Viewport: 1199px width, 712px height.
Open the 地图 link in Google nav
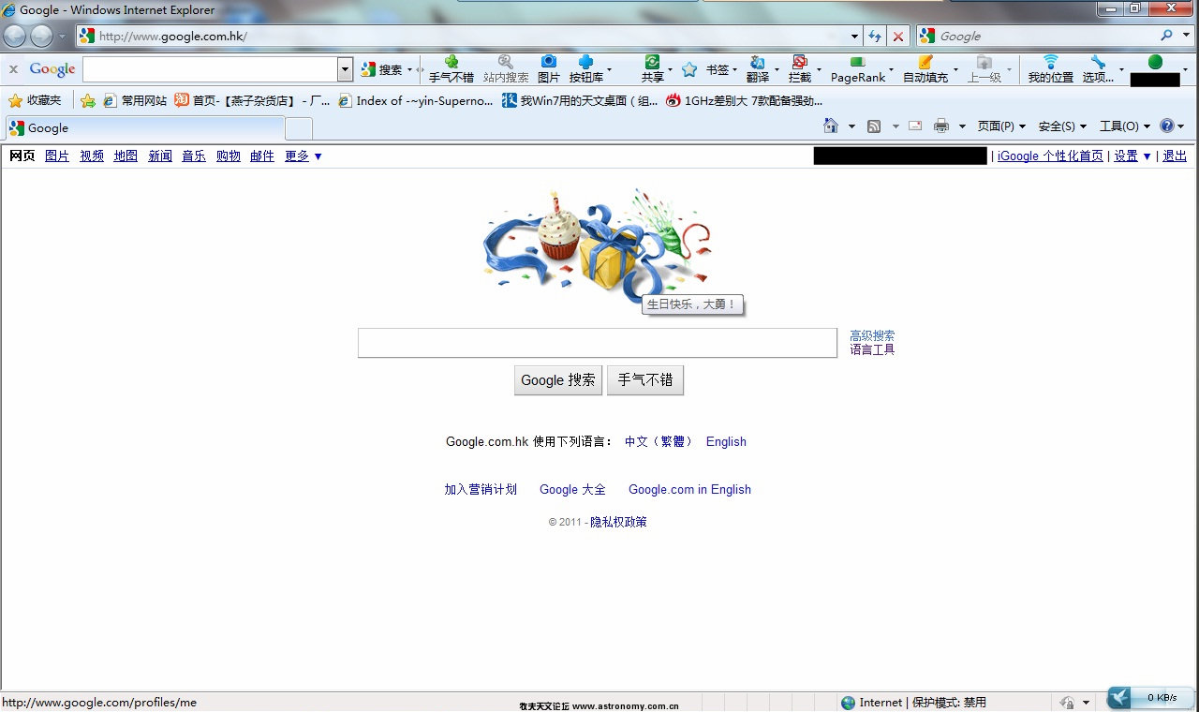pyautogui.click(x=126, y=156)
